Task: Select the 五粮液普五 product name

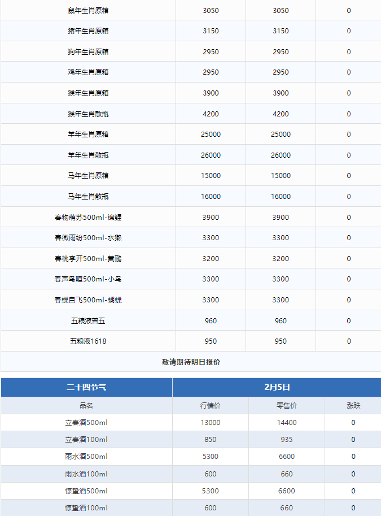Action: 88,321
